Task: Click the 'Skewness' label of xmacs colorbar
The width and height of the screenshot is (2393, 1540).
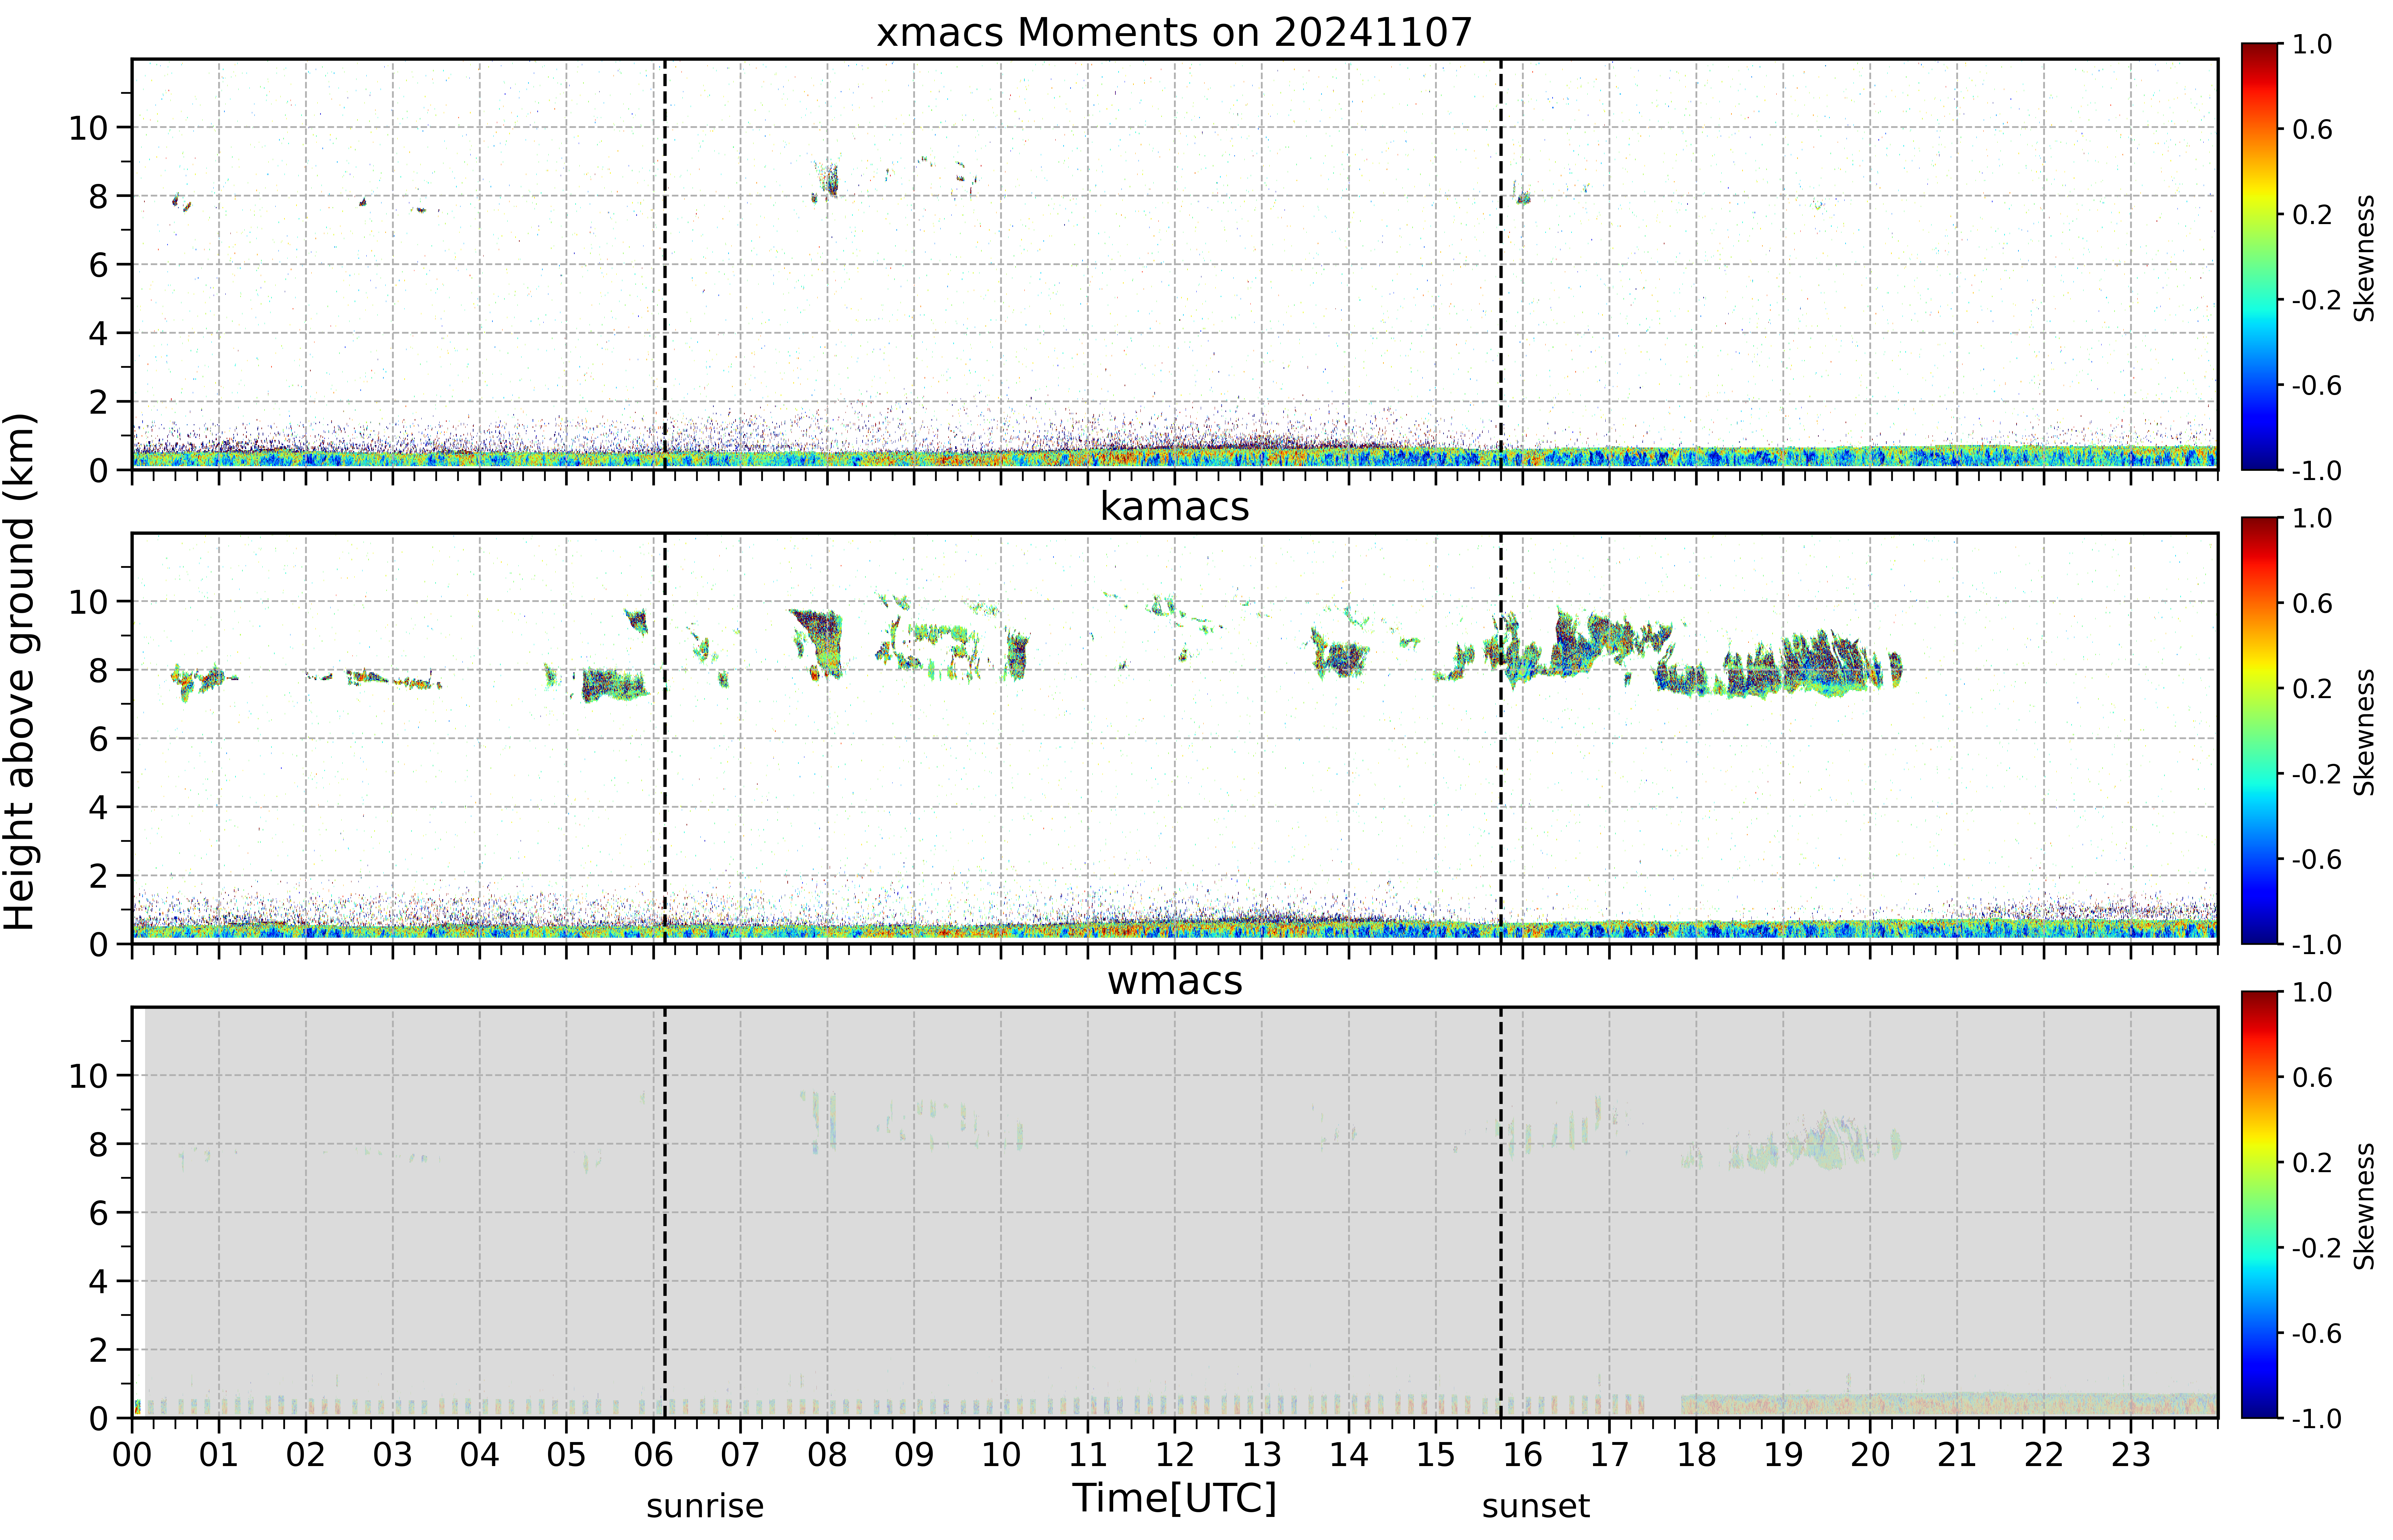Action: pyautogui.click(x=2364, y=258)
